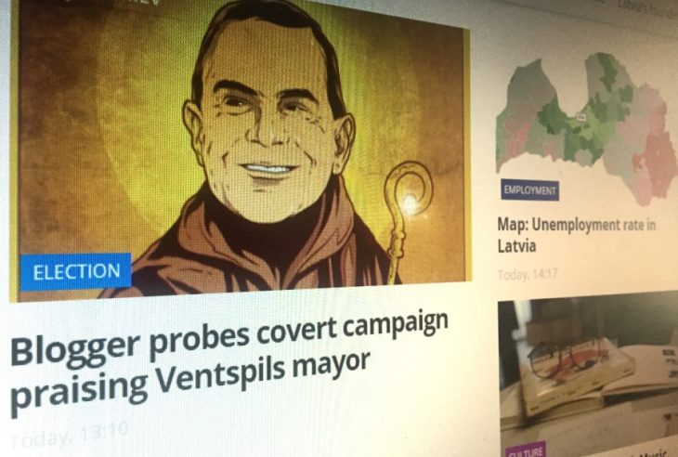The image size is (678, 457).
Task: Click the Today 13:10 timestamp
Action: coord(69,435)
